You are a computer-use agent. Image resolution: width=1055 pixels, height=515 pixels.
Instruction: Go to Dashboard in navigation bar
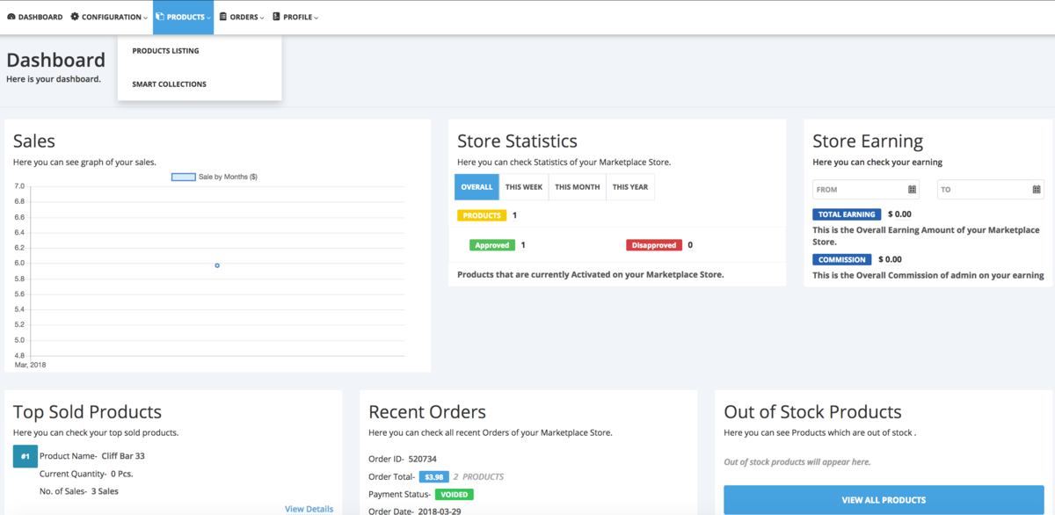click(35, 17)
